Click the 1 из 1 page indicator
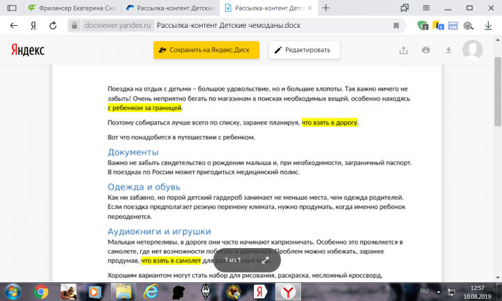The height and width of the screenshot is (301, 502). 232,260
